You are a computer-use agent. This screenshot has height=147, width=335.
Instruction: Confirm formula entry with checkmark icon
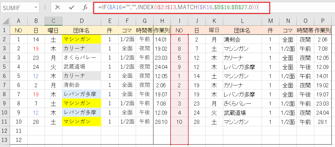click(x=72, y=7)
